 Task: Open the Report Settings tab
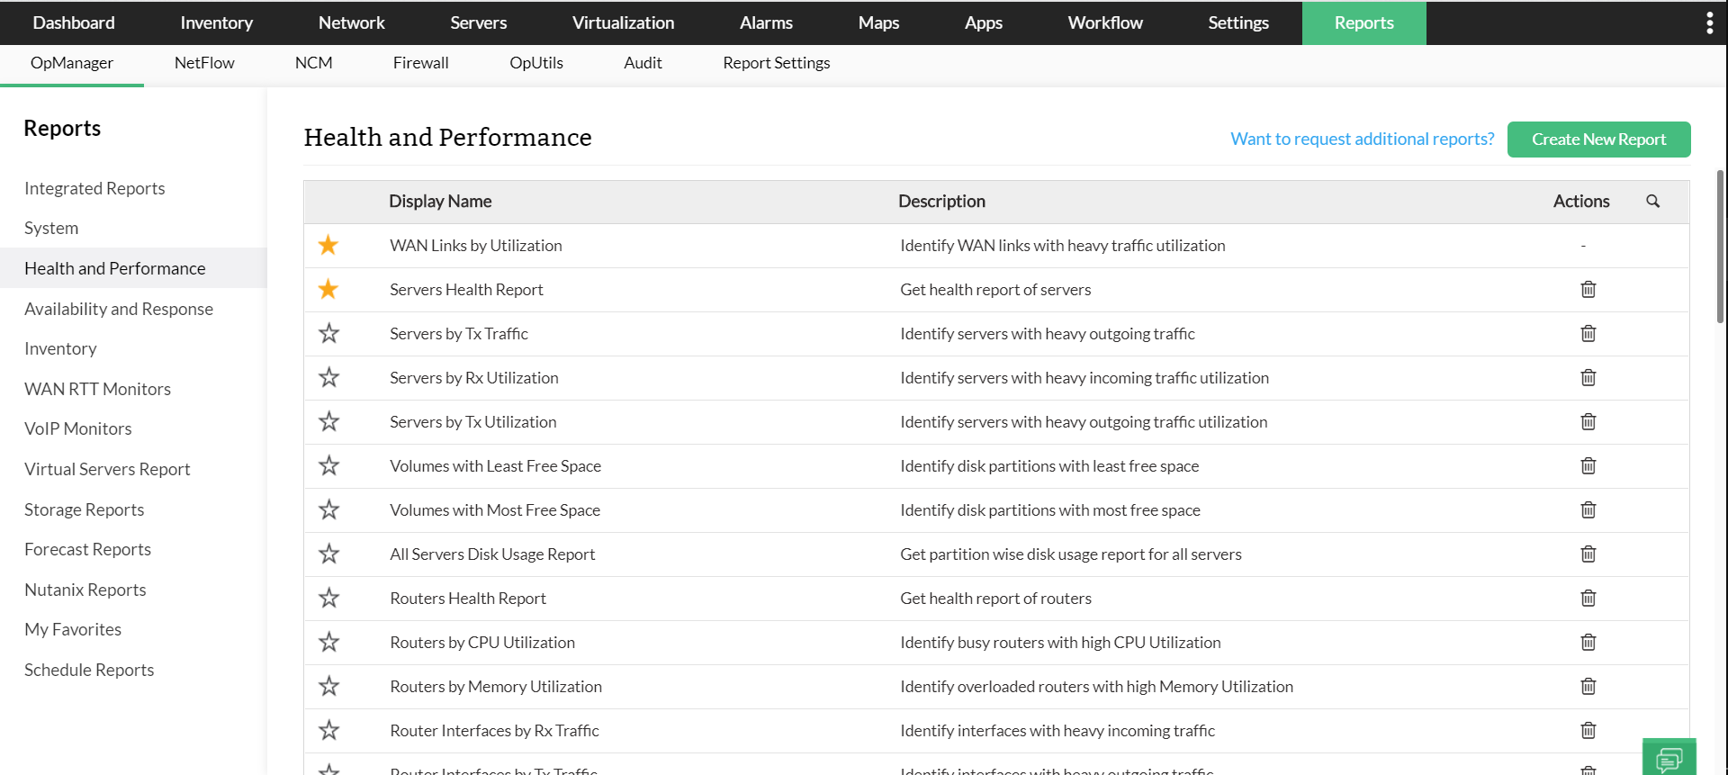coord(776,63)
